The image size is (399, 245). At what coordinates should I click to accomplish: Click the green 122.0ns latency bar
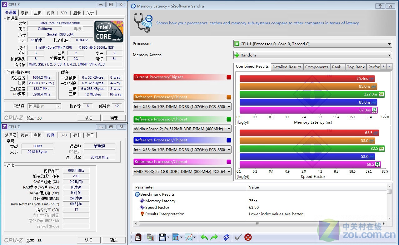(x=312, y=94)
